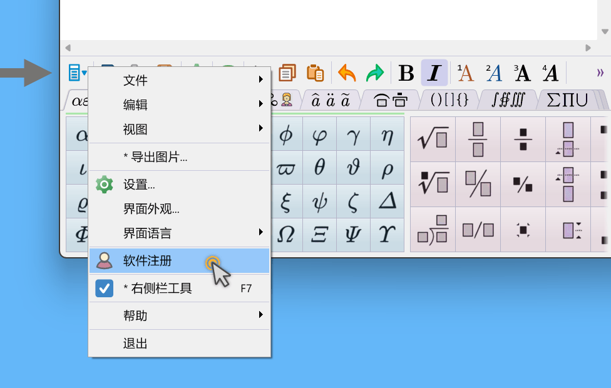Insert the Omega symbol
The height and width of the screenshot is (388, 611).
tap(285, 235)
